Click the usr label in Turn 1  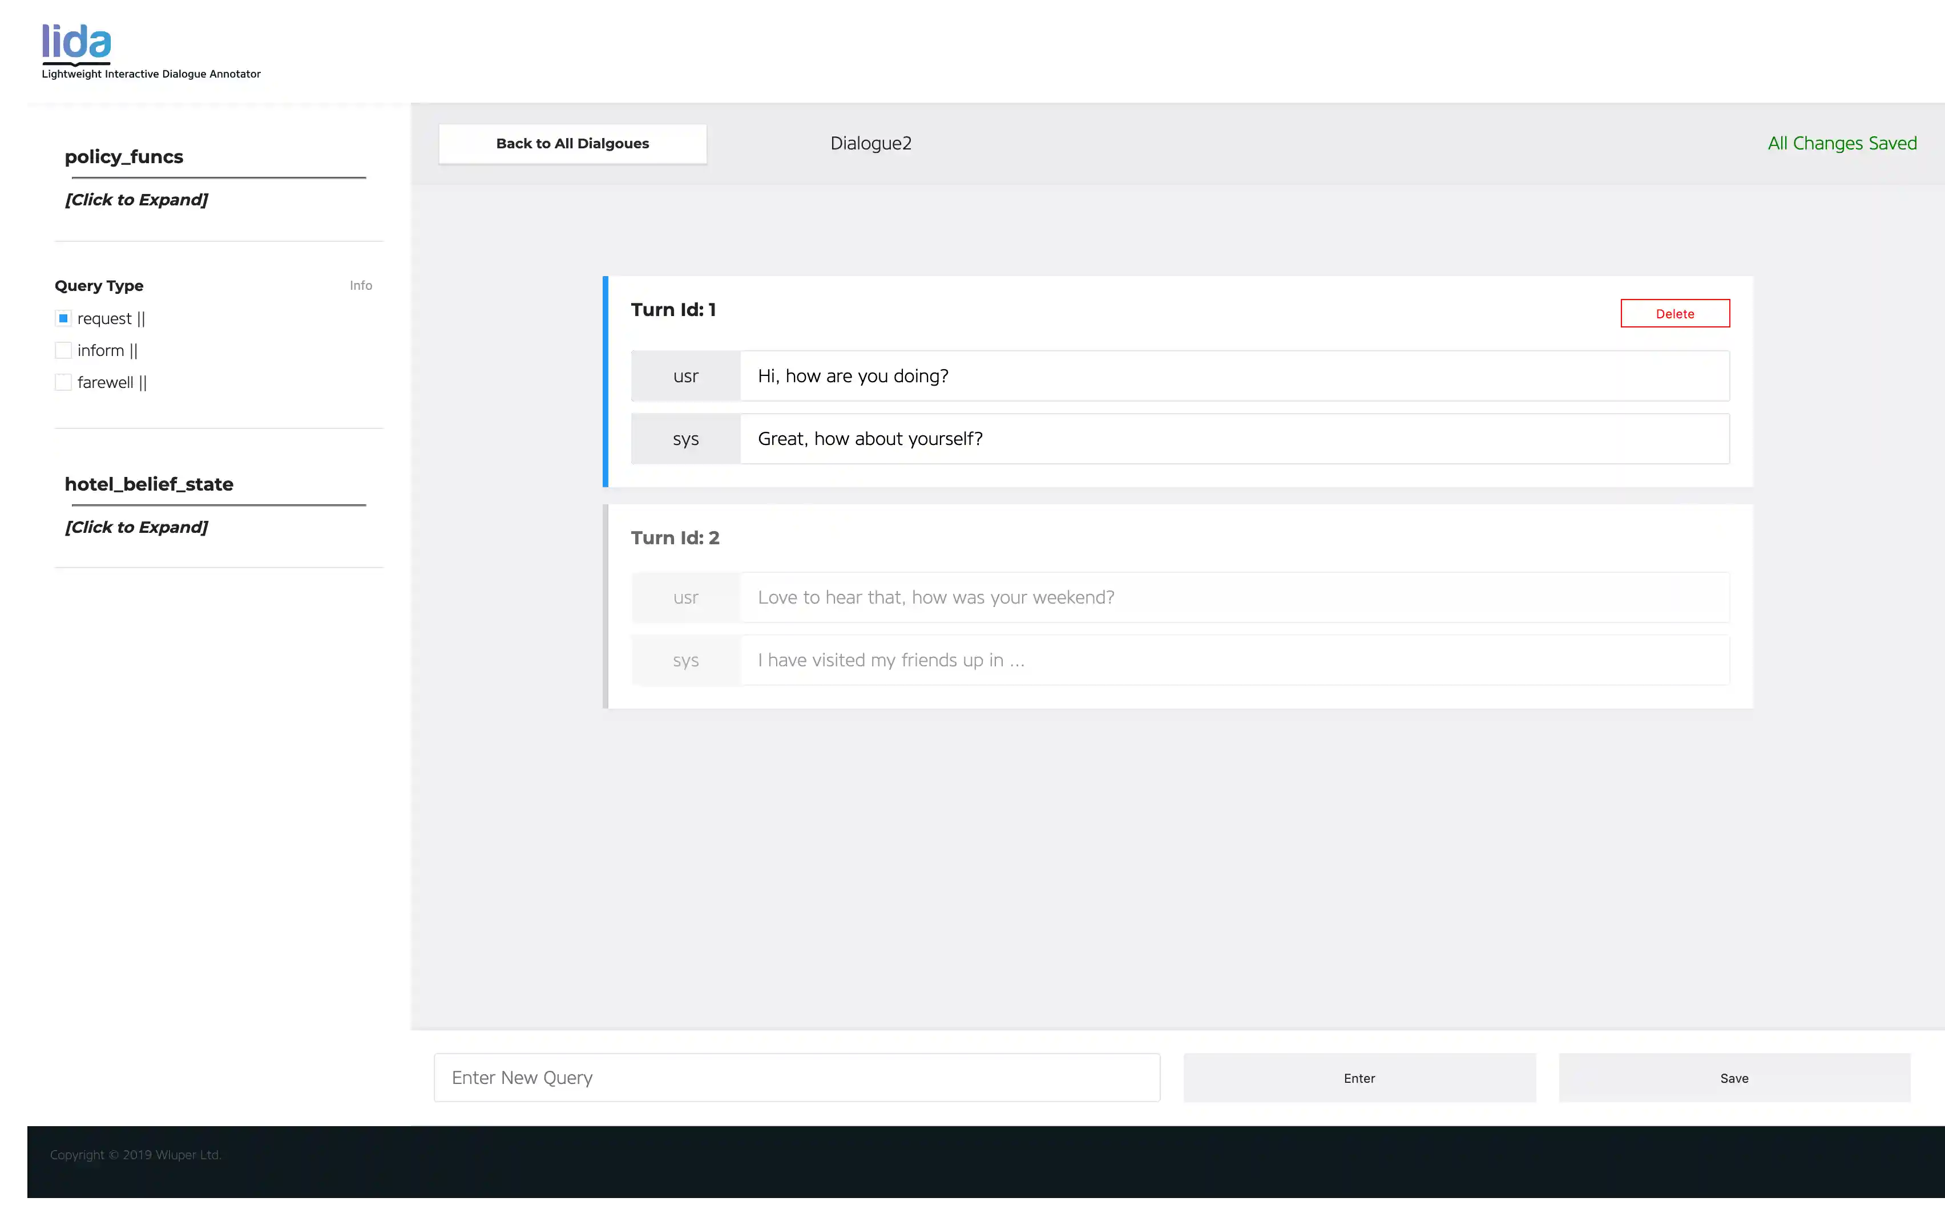685,375
